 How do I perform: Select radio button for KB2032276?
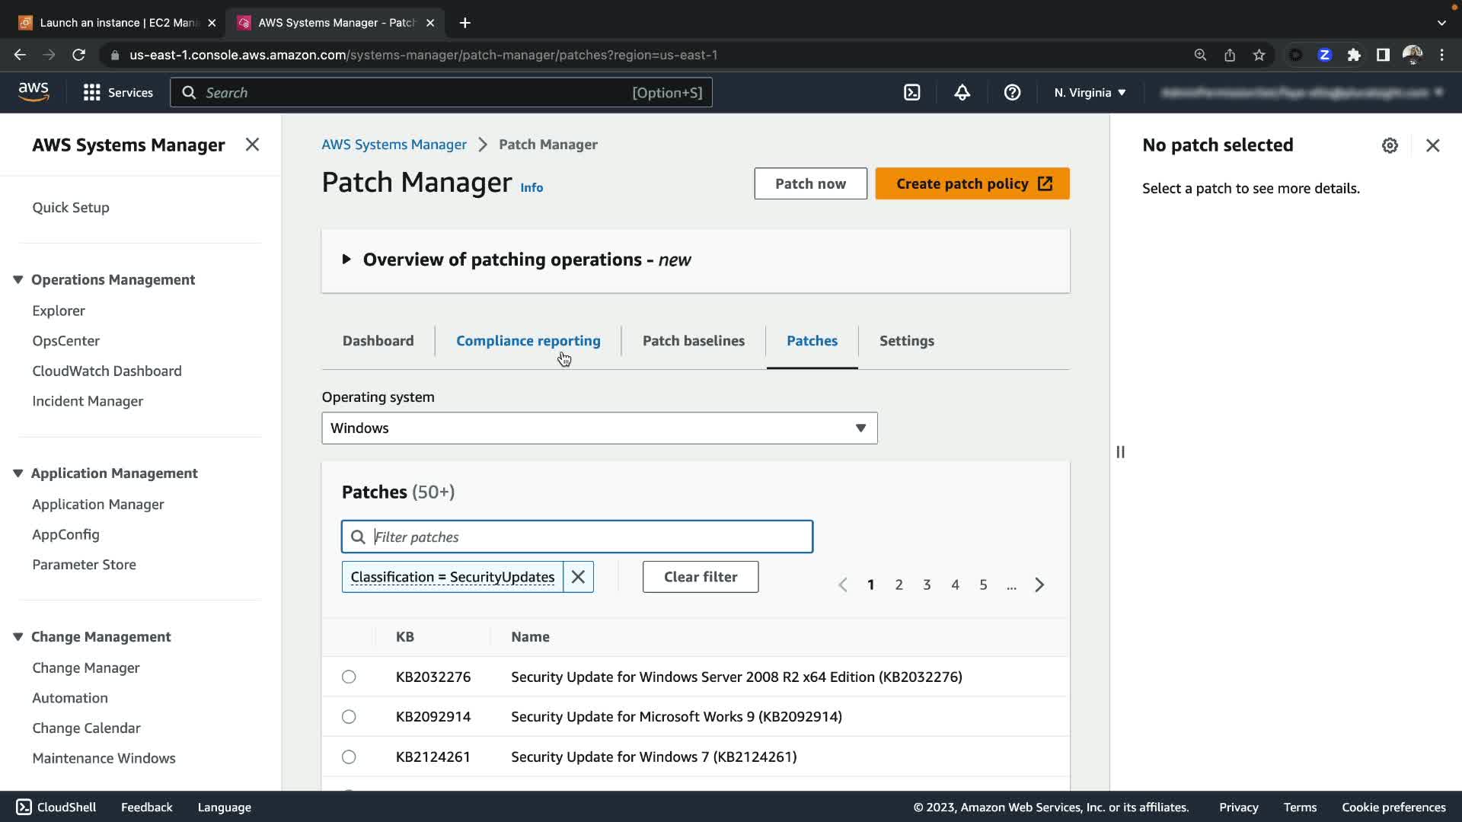tap(349, 677)
